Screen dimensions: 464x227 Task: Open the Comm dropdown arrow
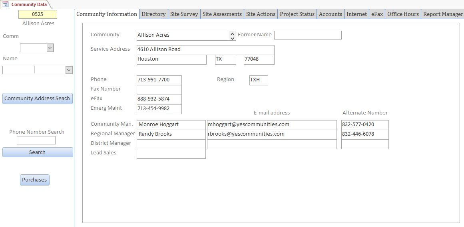coord(50,48)
